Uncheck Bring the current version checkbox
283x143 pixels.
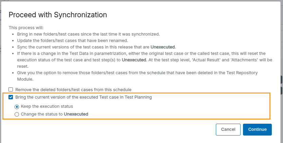[11, 97]
